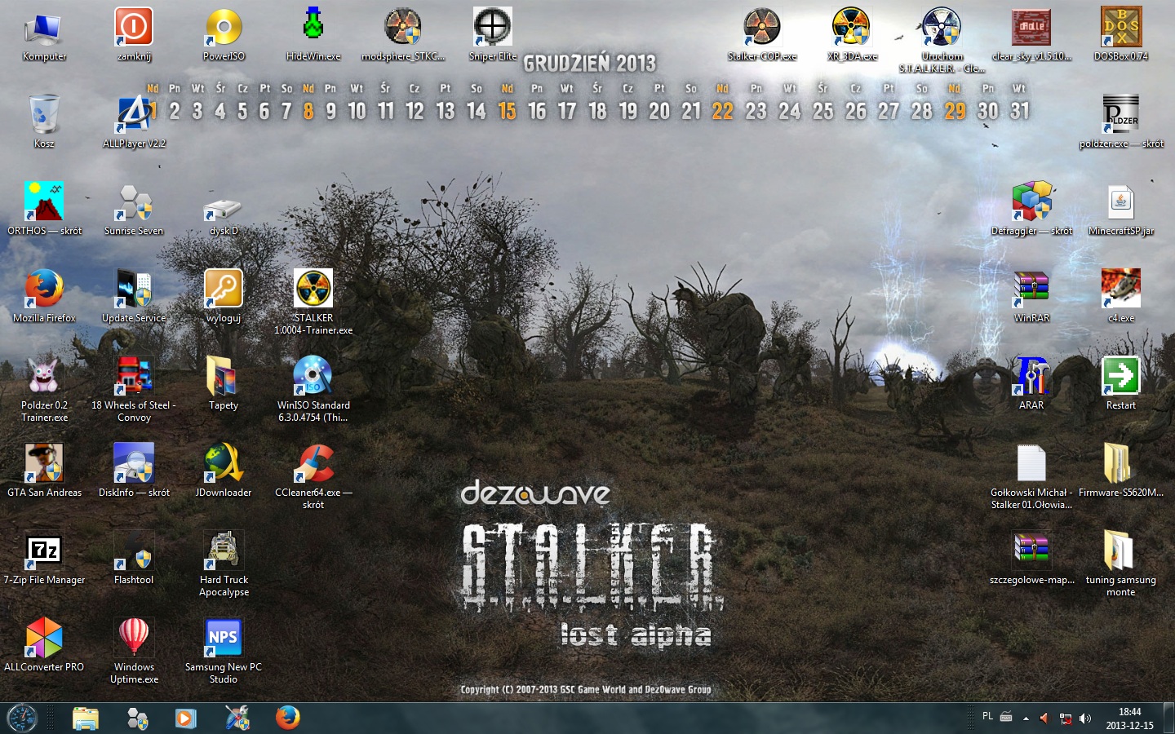Viewport: 1175px width, 734px height.
Task: Select the STALKER 1.0004-Trainer.exe icon
Action: tap(313, 303)
